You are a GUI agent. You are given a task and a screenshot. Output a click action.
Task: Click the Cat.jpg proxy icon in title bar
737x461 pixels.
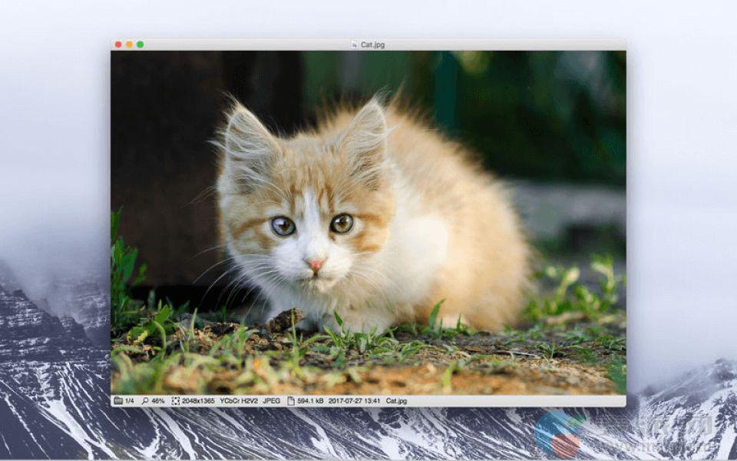coord(354,45)
